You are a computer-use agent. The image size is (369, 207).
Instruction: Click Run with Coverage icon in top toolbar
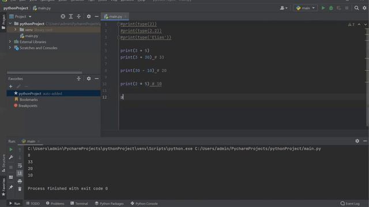[x=338, y=8]
